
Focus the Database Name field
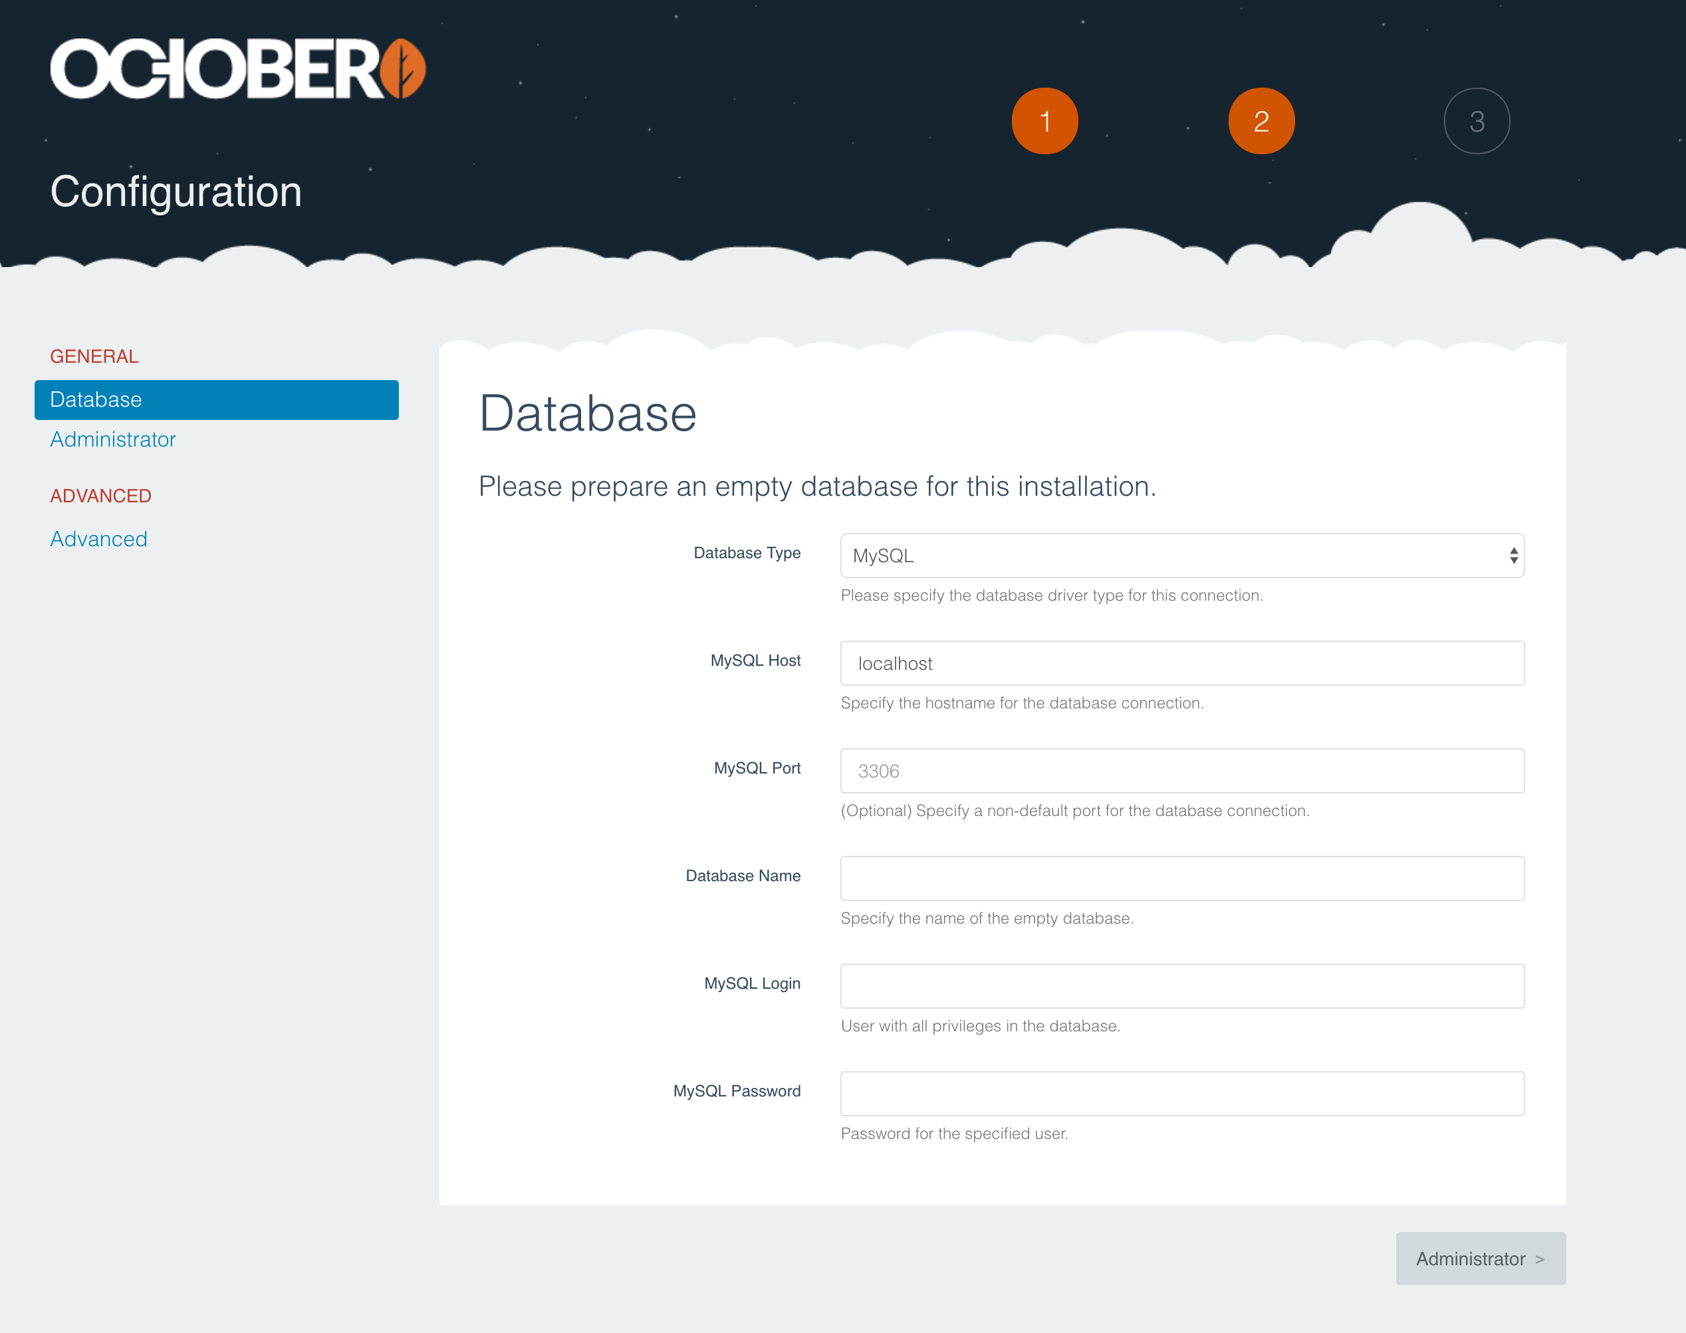tap(1182, 878)
